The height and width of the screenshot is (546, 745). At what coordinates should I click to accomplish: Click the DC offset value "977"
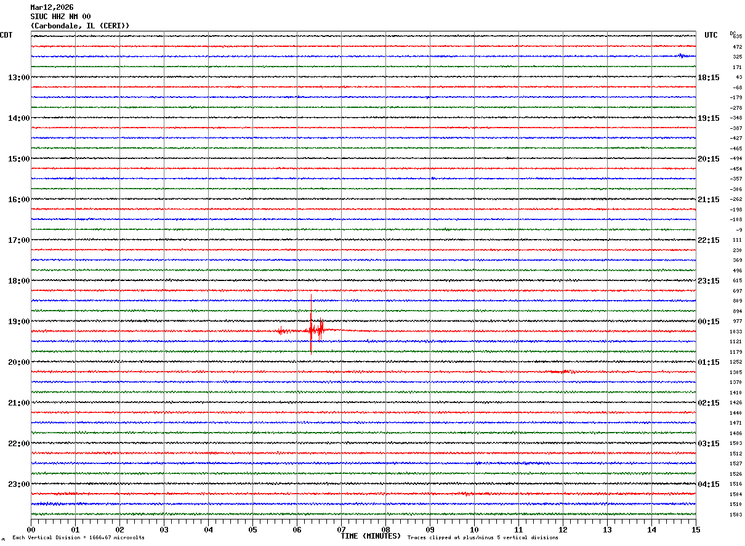737,321
